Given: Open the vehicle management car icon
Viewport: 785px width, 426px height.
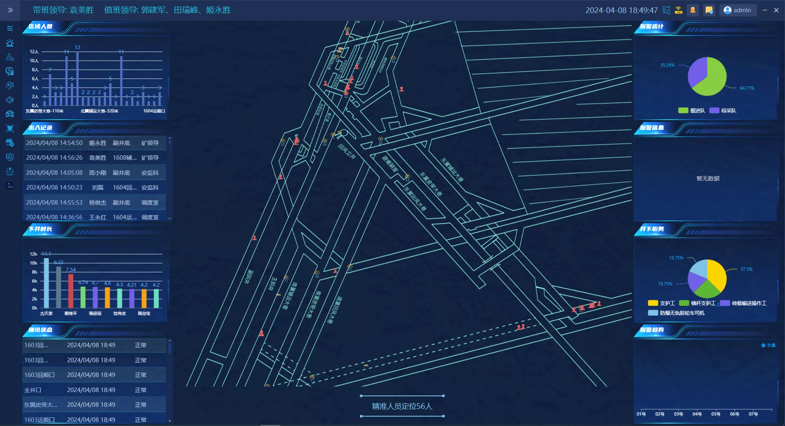Looking at the screenshot, I should 10,114.
